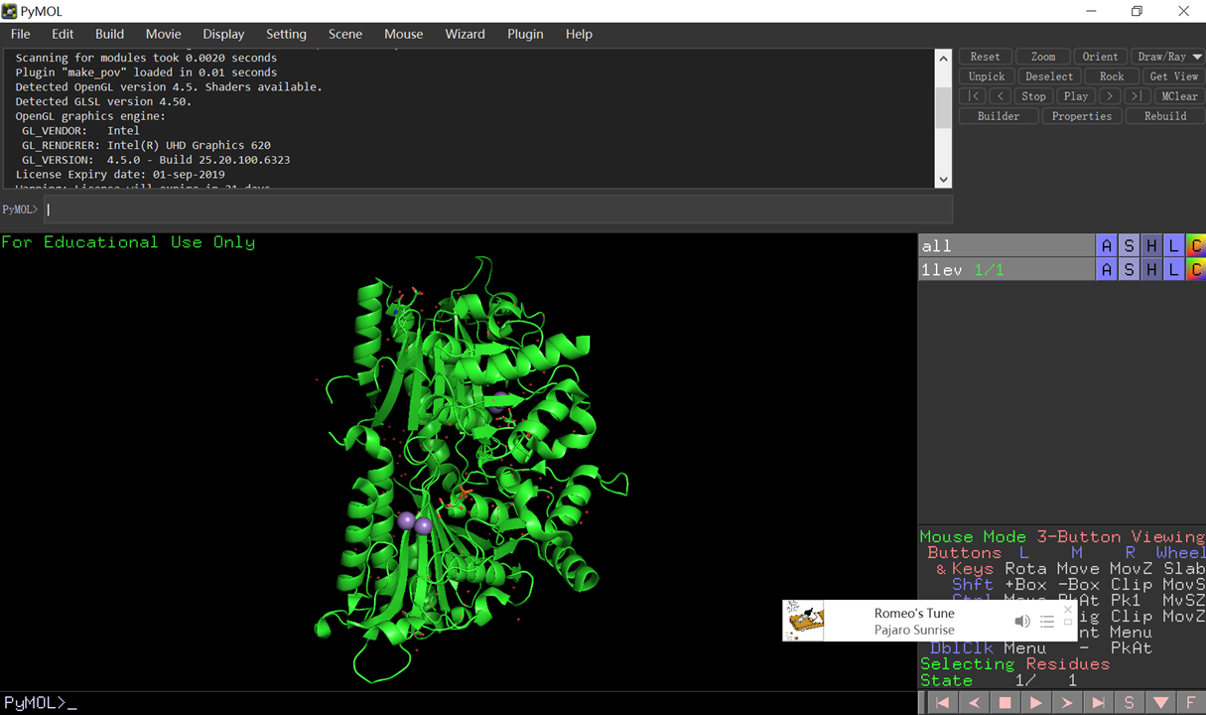Open Show menu for 'all' row
This screenshot has width=1206, height=715.
pyautogui.click(x=1129, y=245)
